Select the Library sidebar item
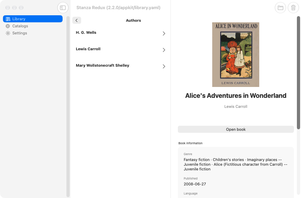The height and width of the screenshot is (198, 301). point(33,19)
